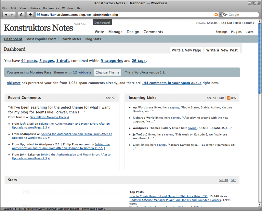The width and height of the screenshot is (262, 211).
Task: Click the browser Back arrow button
Action: 6,15
